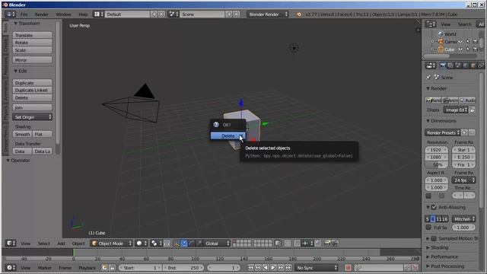
Task: Click the outliner editor type icon
Action: 431,24
